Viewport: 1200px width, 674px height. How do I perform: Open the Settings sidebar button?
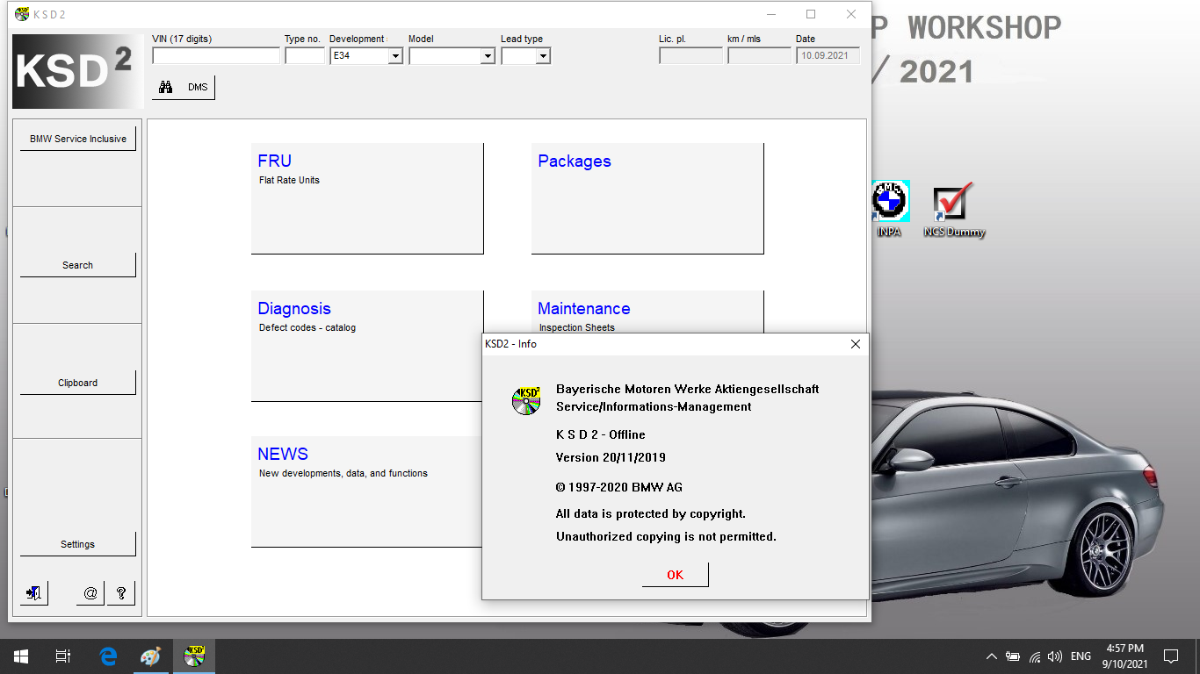tap(78, 544)
